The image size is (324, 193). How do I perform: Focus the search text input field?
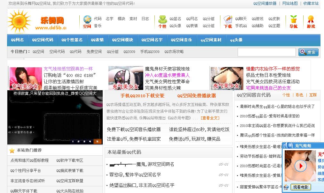[x=266, y=52]
